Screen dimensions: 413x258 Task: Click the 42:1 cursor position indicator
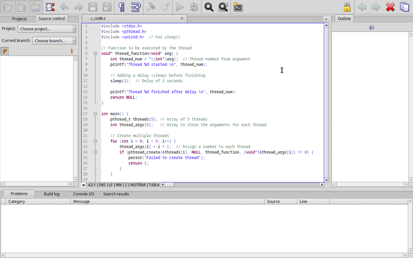pos(92,185)
